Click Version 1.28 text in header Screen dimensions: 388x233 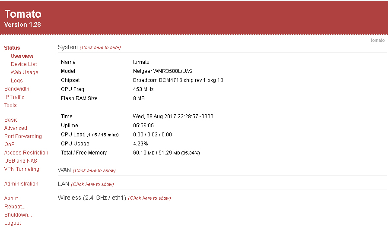click(22, 25)
